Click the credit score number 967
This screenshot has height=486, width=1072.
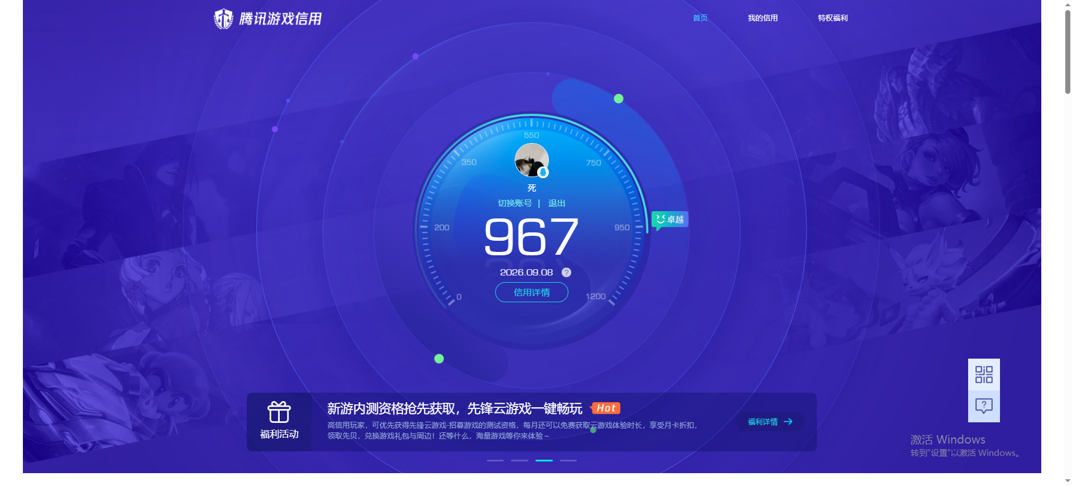pyautogui.click(x=531, y=237)
